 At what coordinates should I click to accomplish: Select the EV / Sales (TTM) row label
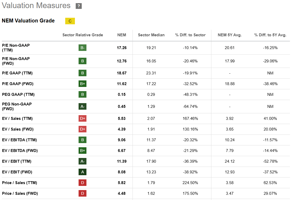[17, 119]
